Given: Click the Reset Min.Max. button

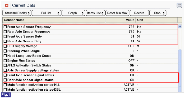Looking at the screenshot, I should [x=117, y=13].
